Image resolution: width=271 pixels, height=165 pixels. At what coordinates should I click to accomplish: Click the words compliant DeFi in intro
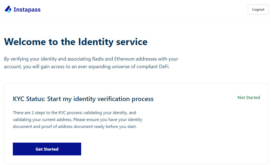153,67
